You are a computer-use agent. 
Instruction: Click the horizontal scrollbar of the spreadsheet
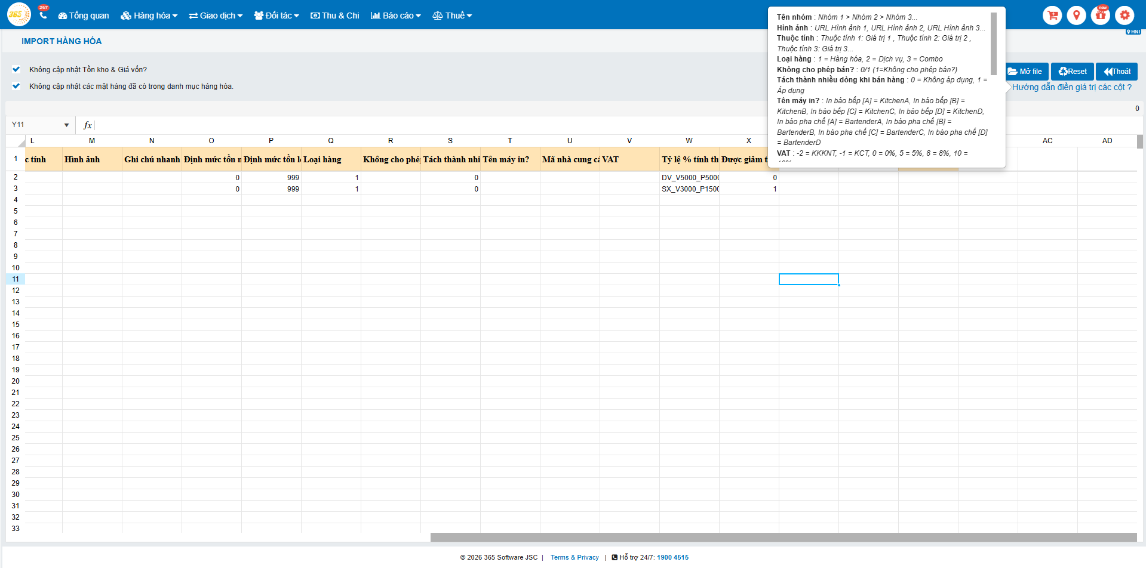point(783,538)
